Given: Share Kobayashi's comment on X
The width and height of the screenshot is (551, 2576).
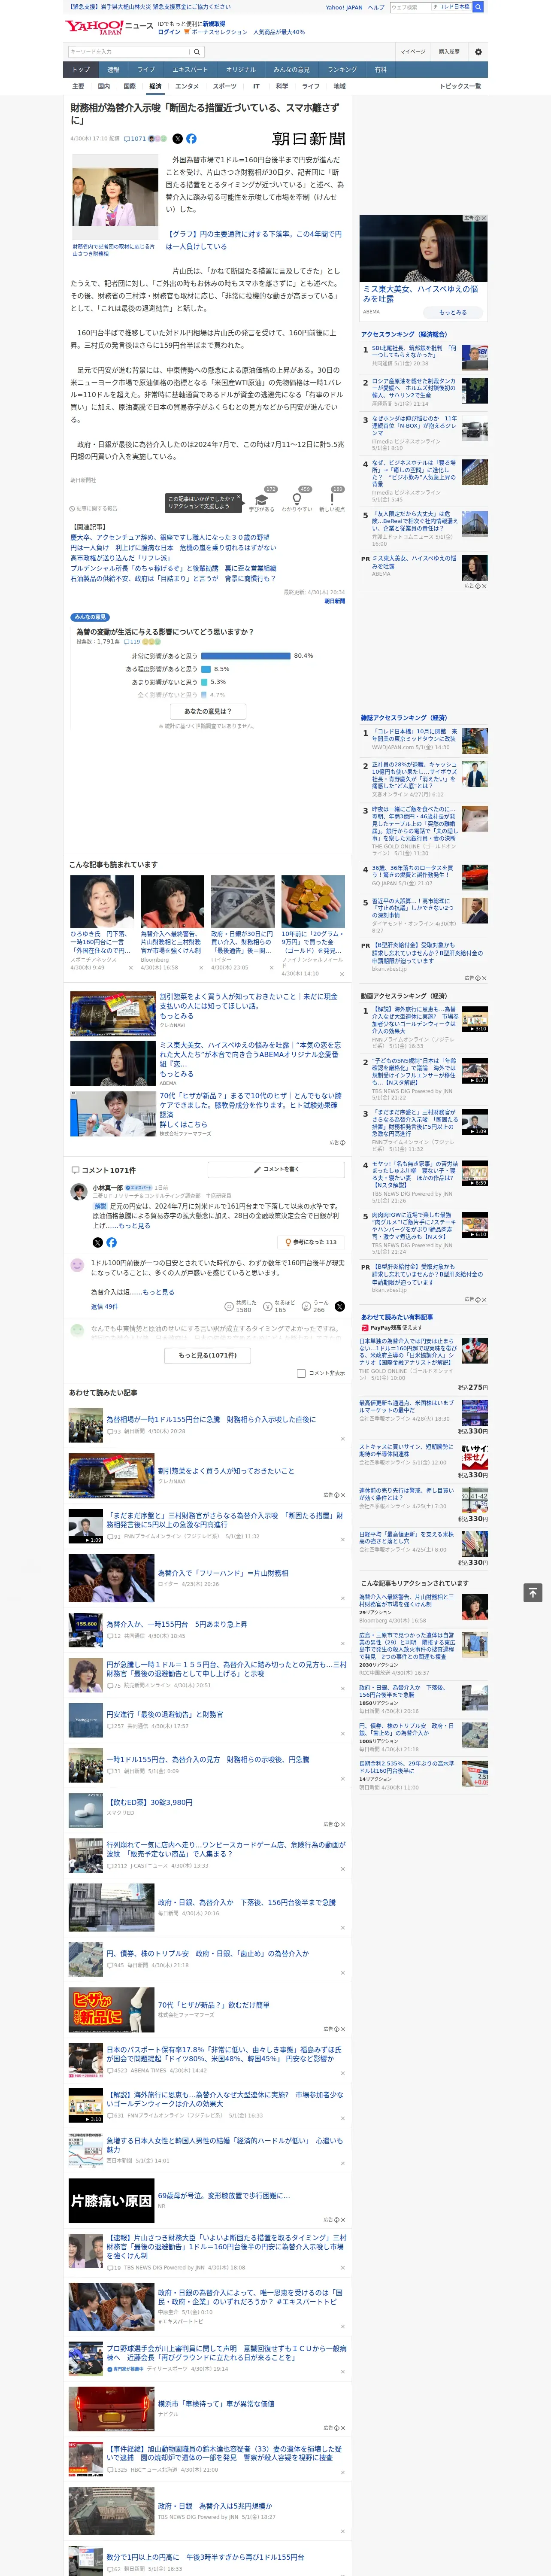Looking at the screenshot, I should point(98,1243).
